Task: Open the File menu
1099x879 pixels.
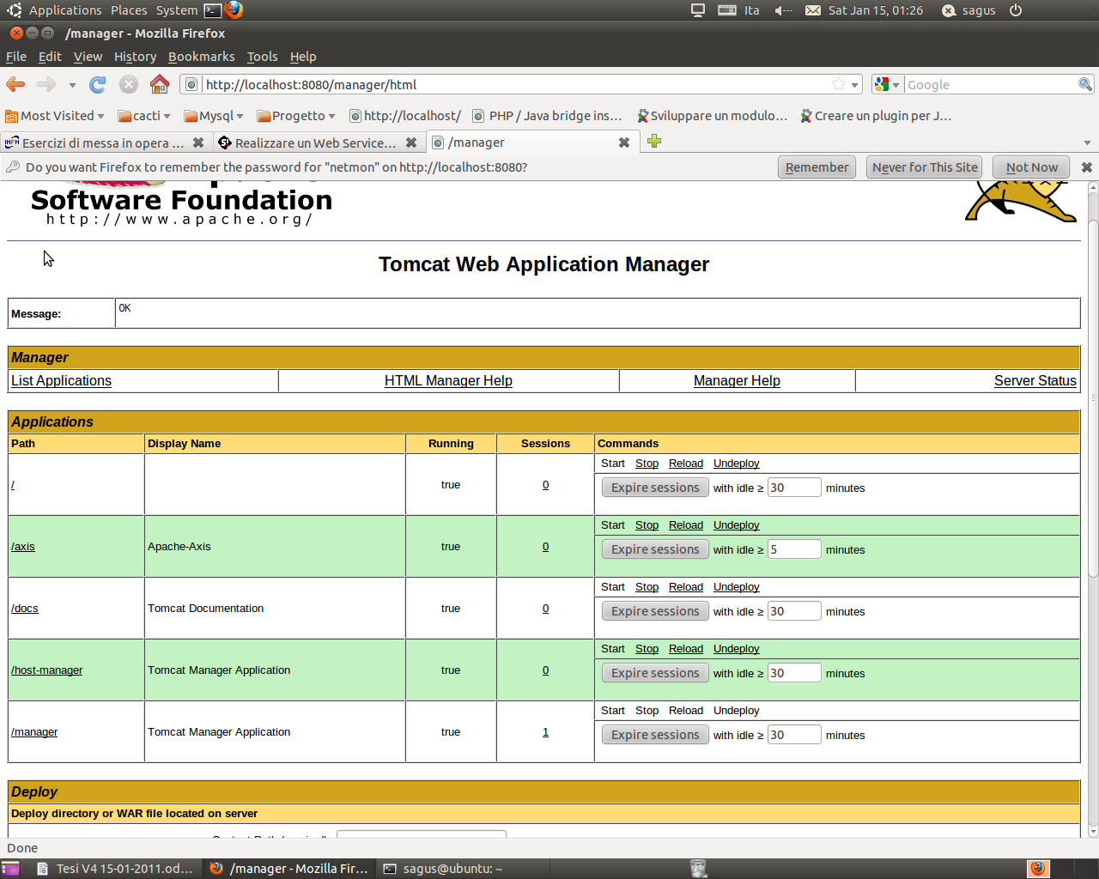Action: pos(16,57)
